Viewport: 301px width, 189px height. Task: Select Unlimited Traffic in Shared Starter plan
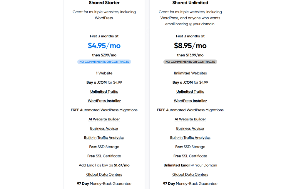pos(104,92)
